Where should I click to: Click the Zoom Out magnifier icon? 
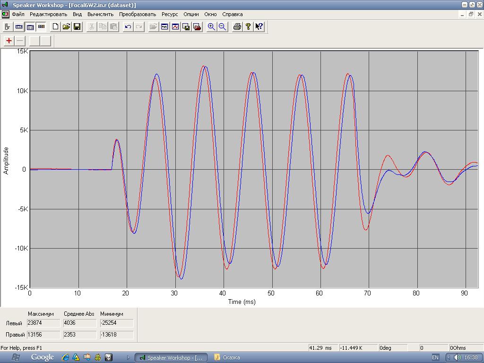click(222, 27)
